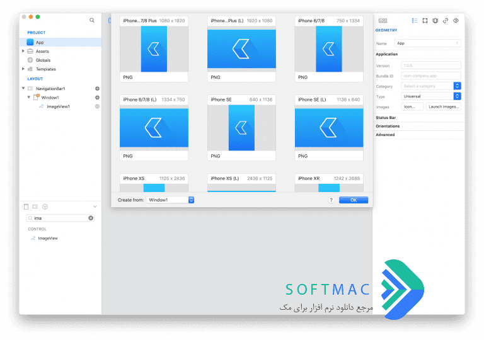Click the search magnifier in project sidebar
The width and height of the screenshot is (484, 340).
click(92, 20)
